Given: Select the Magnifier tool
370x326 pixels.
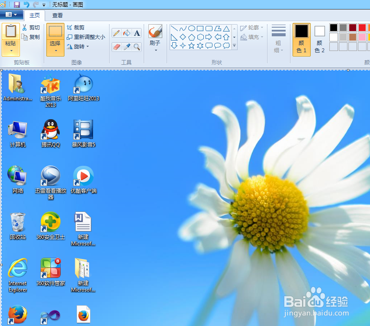Looking at the screenshot, I should point(137,47).
